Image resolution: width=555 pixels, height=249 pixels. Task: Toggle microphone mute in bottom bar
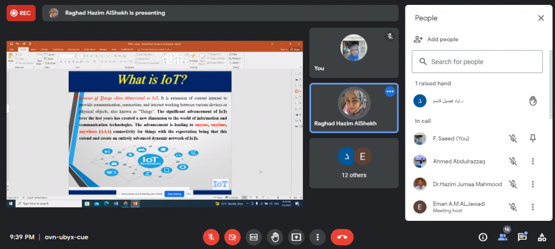[211, 237]
